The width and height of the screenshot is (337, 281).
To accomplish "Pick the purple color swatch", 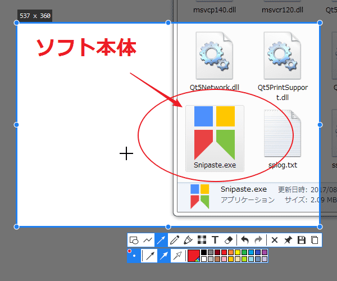I will pos(265,252).
